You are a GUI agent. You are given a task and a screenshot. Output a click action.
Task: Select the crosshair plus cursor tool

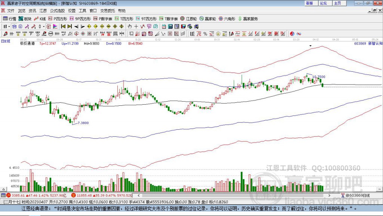point(136,27)
